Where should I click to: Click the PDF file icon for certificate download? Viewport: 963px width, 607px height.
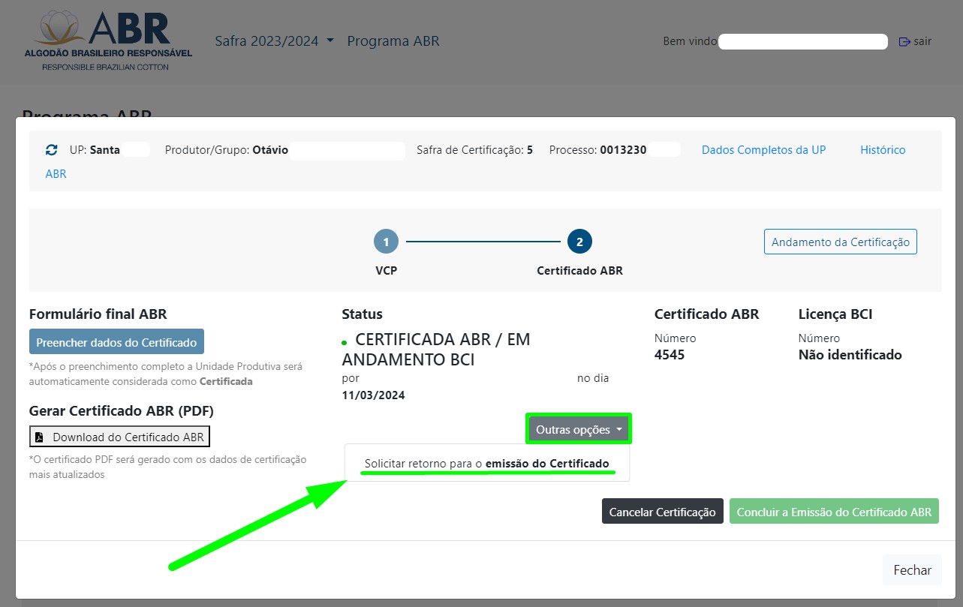tap(40, 437)
